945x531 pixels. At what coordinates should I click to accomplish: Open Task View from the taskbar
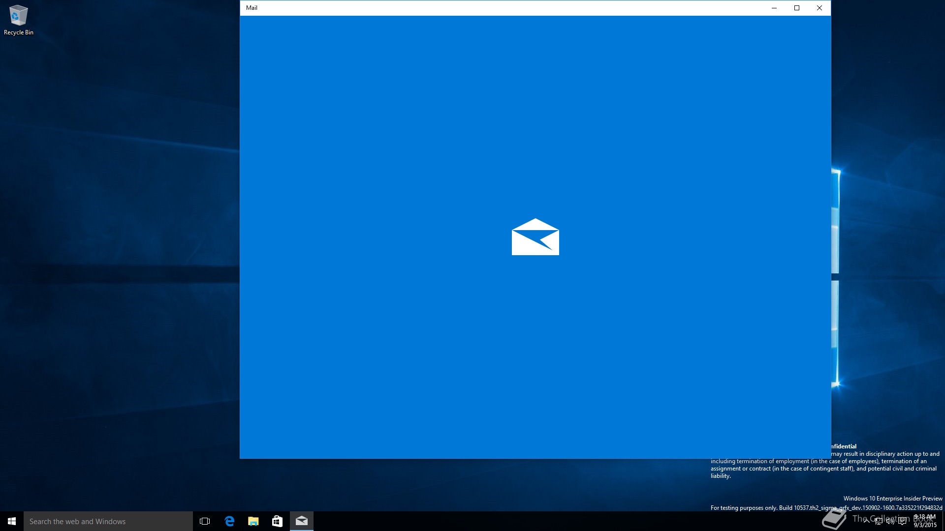coord(205,521)
